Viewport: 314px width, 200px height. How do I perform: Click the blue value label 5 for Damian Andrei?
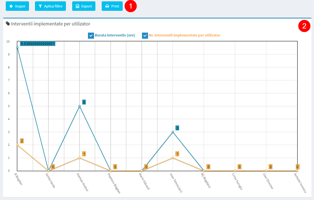[x=84, y=102]
